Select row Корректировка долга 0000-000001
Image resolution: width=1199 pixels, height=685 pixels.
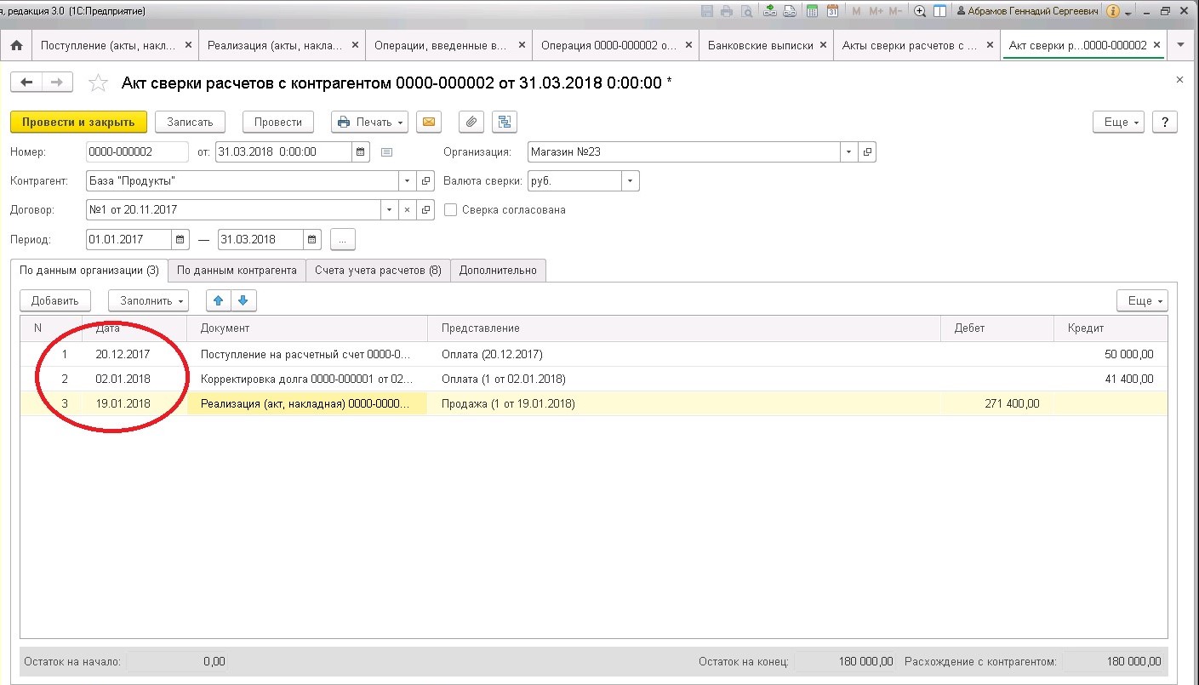pos(593,379)
